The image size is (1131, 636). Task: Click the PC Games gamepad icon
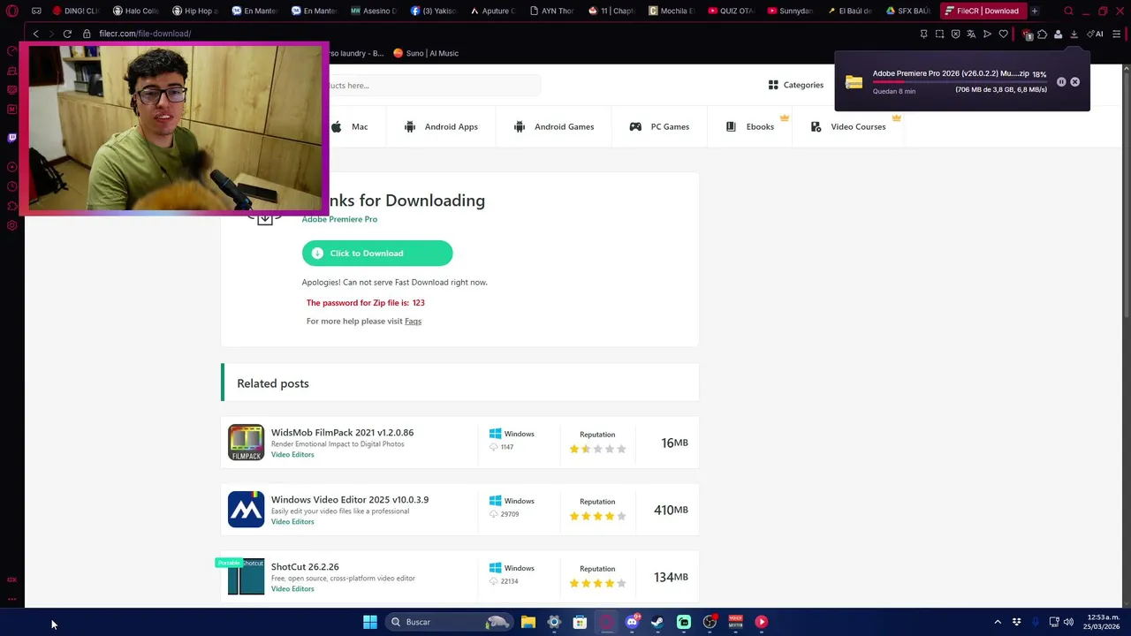click(635, 126)
